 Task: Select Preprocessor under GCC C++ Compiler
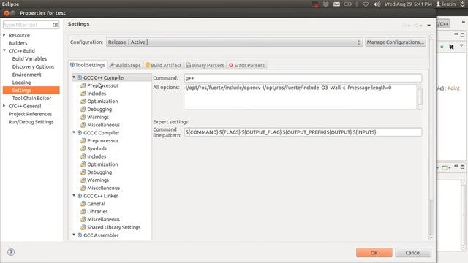(102, 85)
